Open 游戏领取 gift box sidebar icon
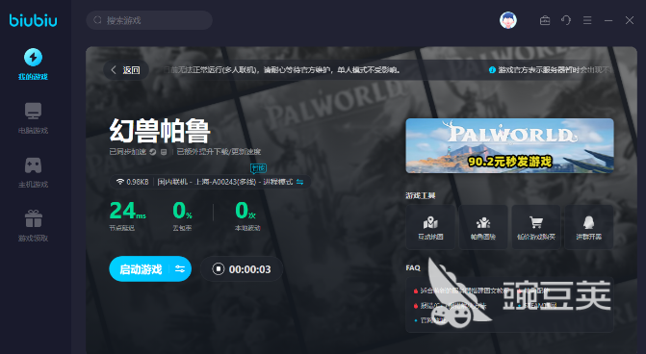Image resolution: width=646 pixels, height=354 pixels. click(x=33, y=218)
